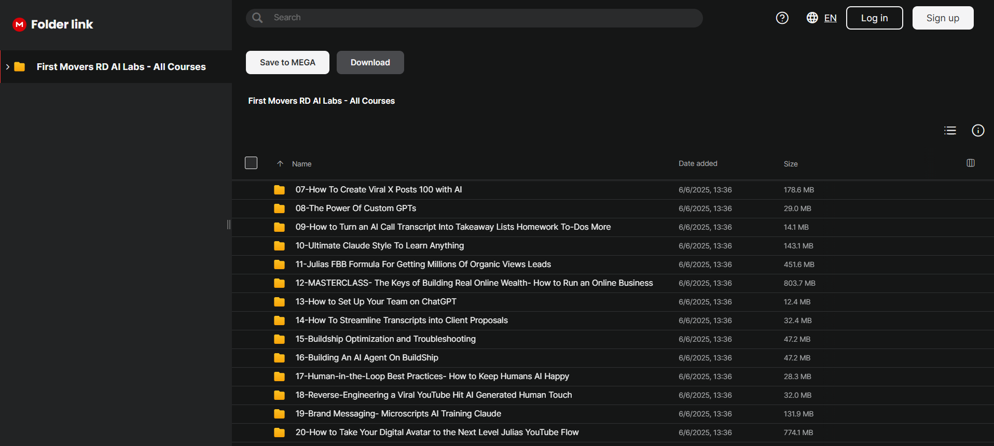Click the MEGA logo icon
Screen dimensions: 994x446
[20, 24]
